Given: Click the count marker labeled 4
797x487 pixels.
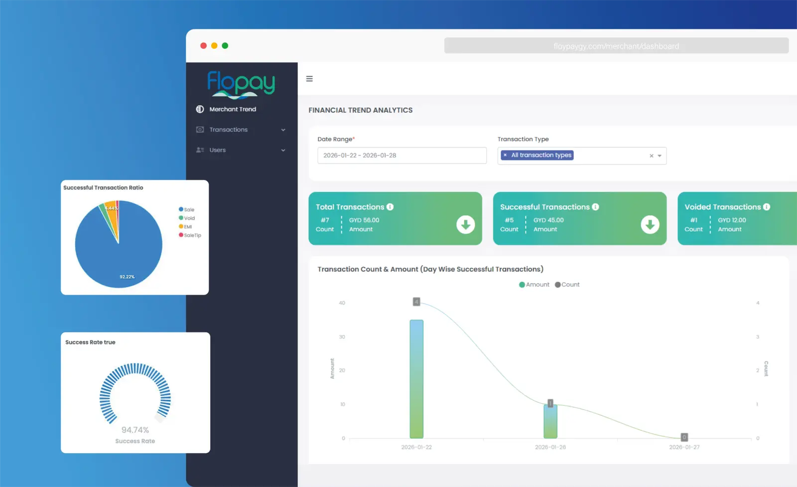Looking at the screenshot, I should [416, 302].
